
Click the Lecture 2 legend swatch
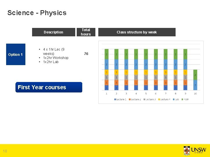[x=129, y=99]
